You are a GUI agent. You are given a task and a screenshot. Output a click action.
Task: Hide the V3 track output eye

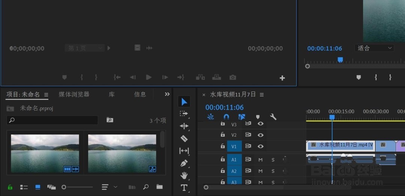[261, 124]
